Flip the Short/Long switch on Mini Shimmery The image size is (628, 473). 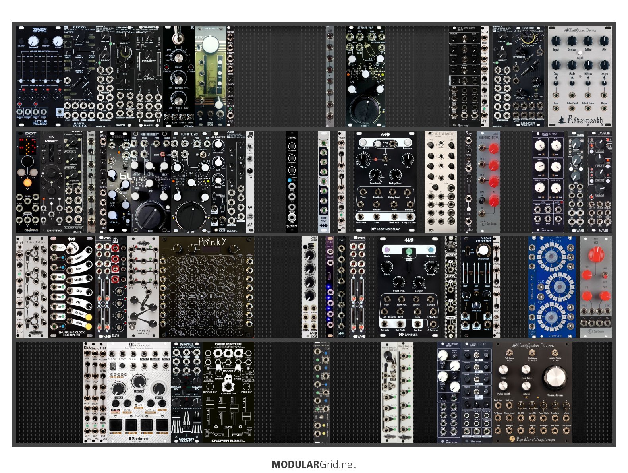click(163, 153)
